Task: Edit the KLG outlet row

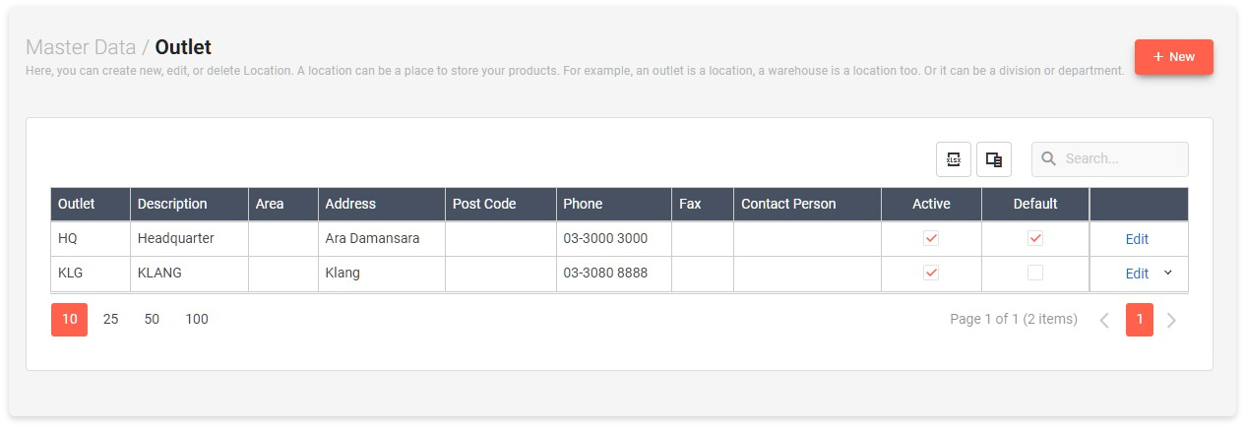Action: (1137, 274)
